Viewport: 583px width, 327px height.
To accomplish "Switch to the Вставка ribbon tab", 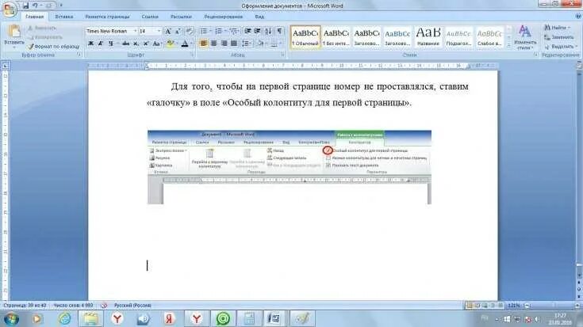I will [x=64, y=17].
